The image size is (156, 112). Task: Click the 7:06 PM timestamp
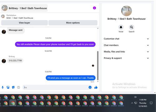point(48,38)
